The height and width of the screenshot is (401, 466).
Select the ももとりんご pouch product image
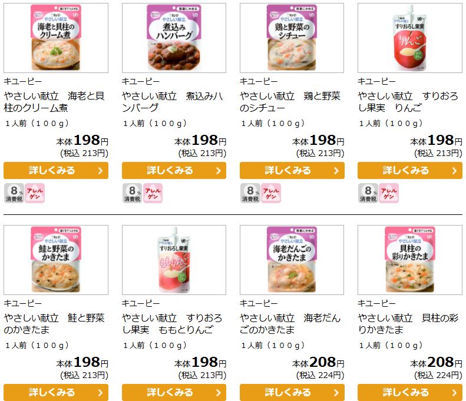pos(174,260)
